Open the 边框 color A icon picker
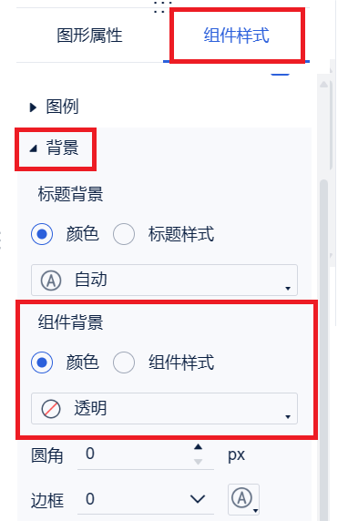 click(243, 499)
